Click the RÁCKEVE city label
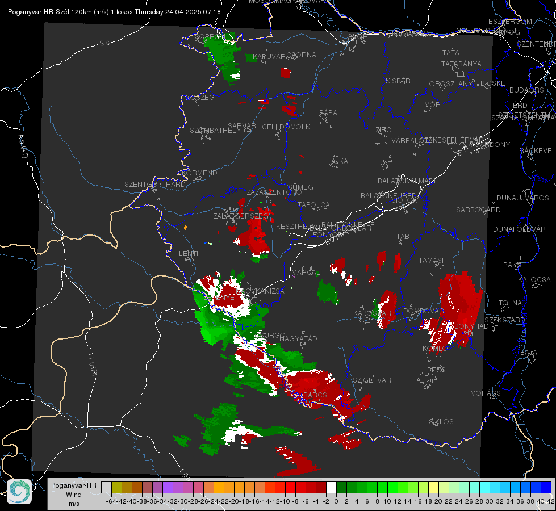This screenshot has width=556, height=511. (536, 151)
